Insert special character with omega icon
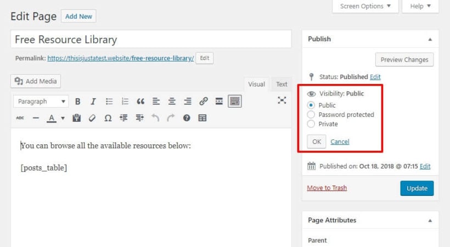 pos(108,118)
